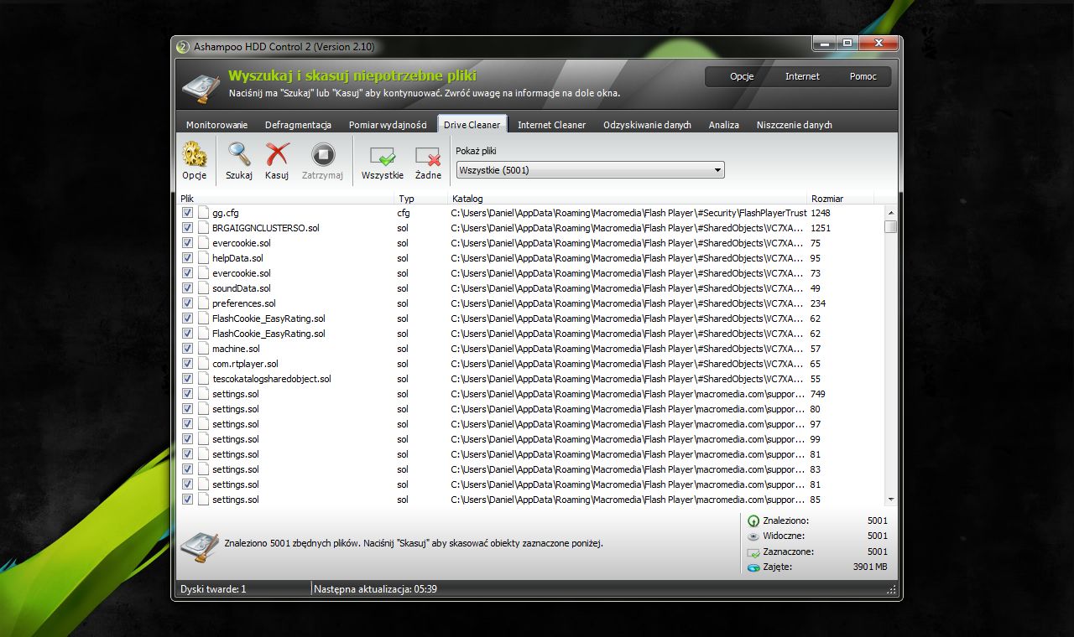This screenshot has height=637, width=1074.
Task: Toggle the soundData.sol checkbox
Action: (188, 288)
